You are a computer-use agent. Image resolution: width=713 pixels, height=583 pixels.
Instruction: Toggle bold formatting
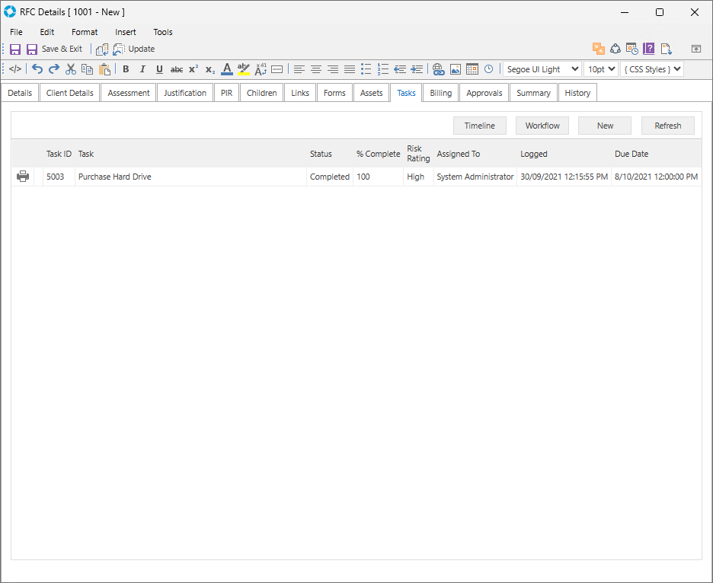pyautogui.click(x=126, y=69)
